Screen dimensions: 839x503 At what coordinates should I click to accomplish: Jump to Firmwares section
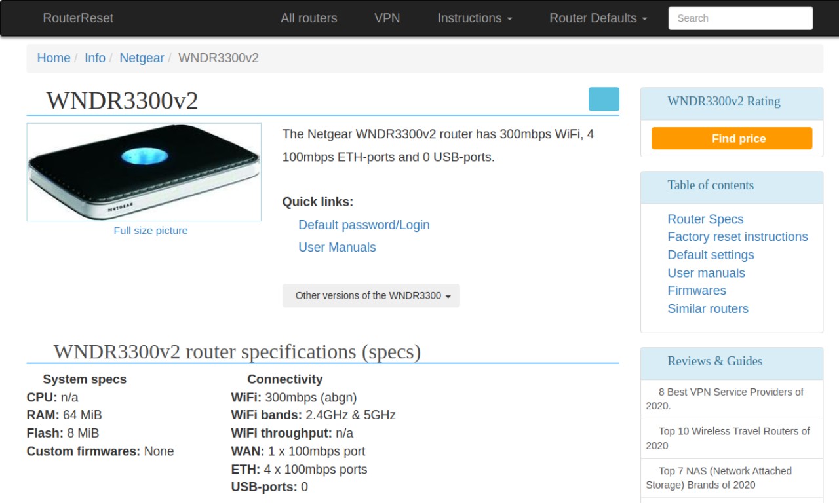[697, 291]
